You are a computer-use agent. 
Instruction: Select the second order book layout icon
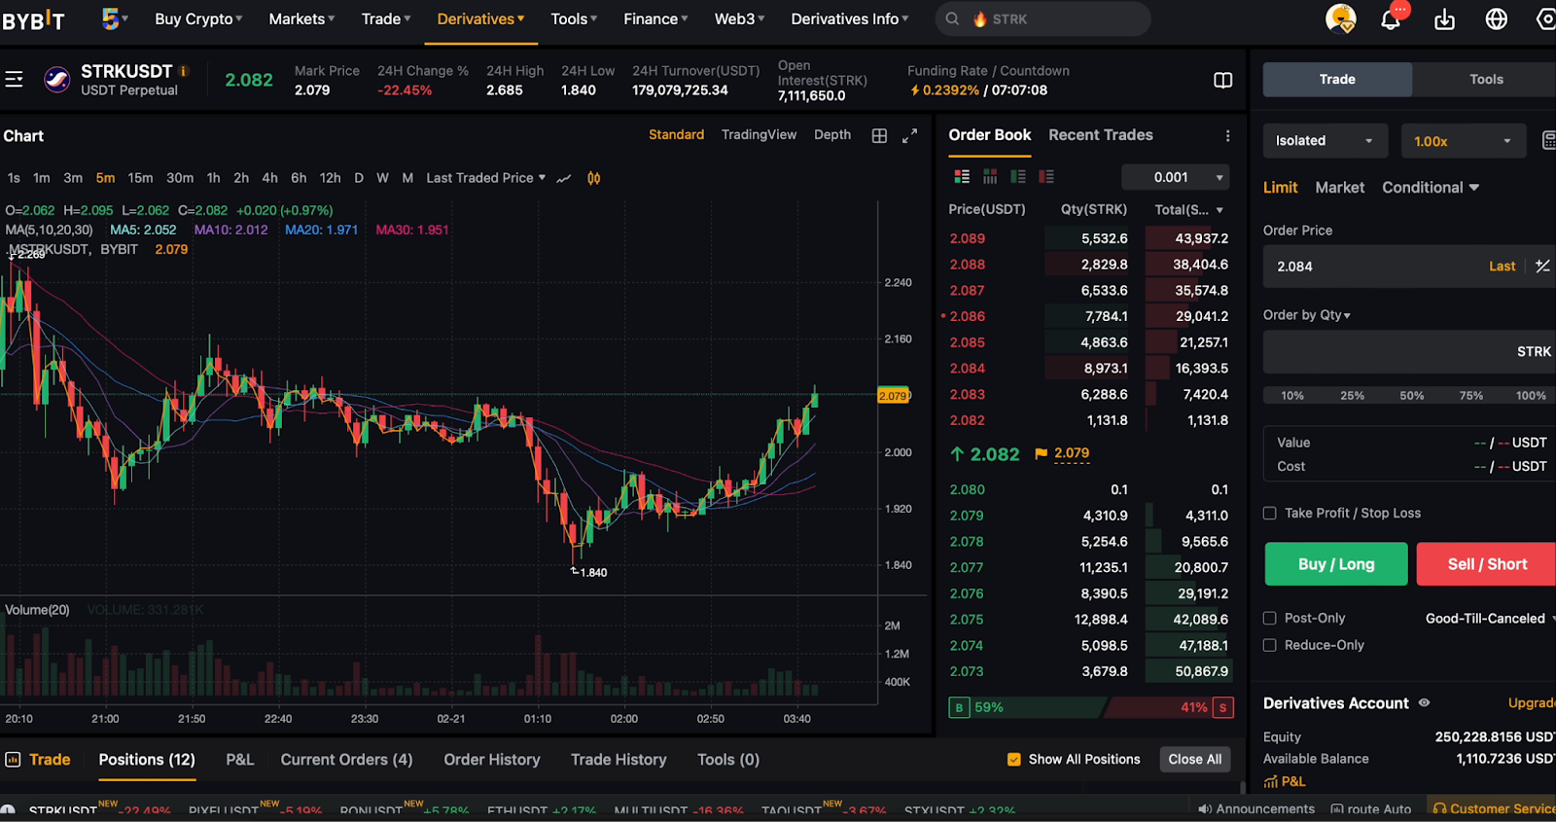(990, 176)
